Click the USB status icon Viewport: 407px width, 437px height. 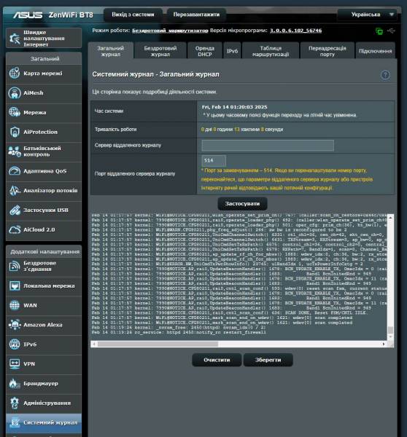pyautogui.click(x=391, y=31)
